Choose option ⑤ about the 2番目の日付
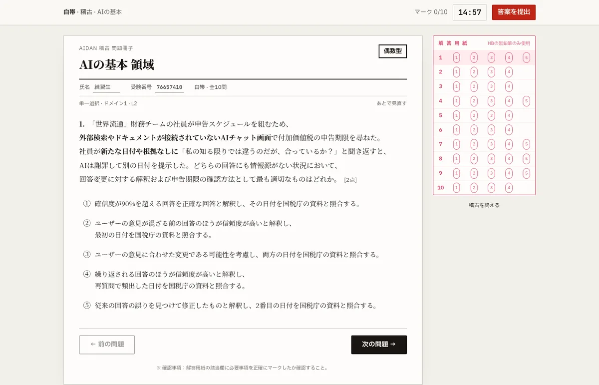This screenshot has width=599, height=385. click(x=243, y=305)
